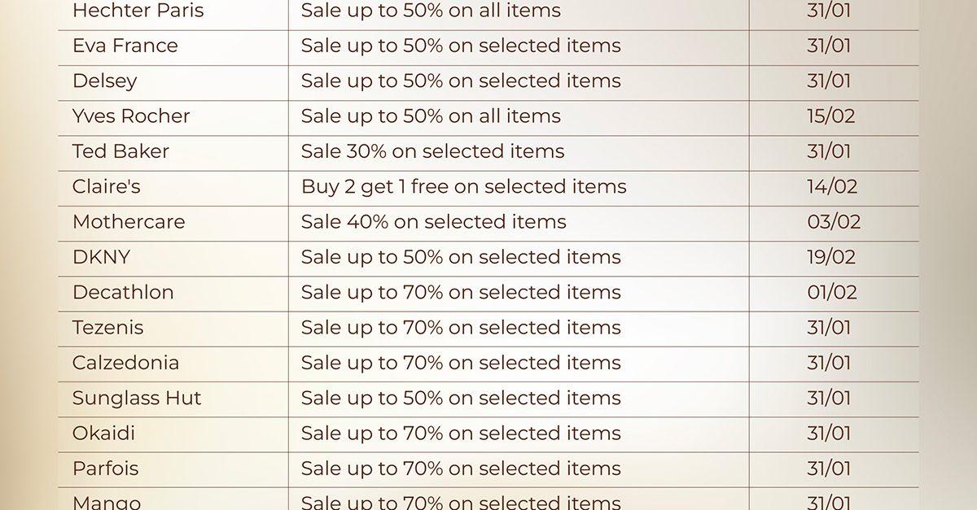Click the Calzedonia brand name
The width and height of the screenshot is (977, 510).
point(125,363)
